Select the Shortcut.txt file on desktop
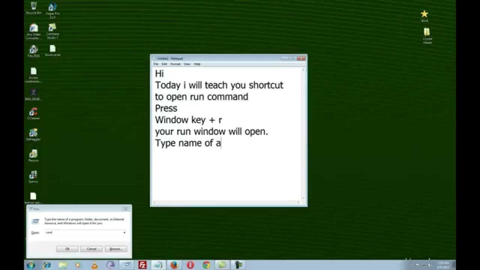 click(x=52, y=51)
